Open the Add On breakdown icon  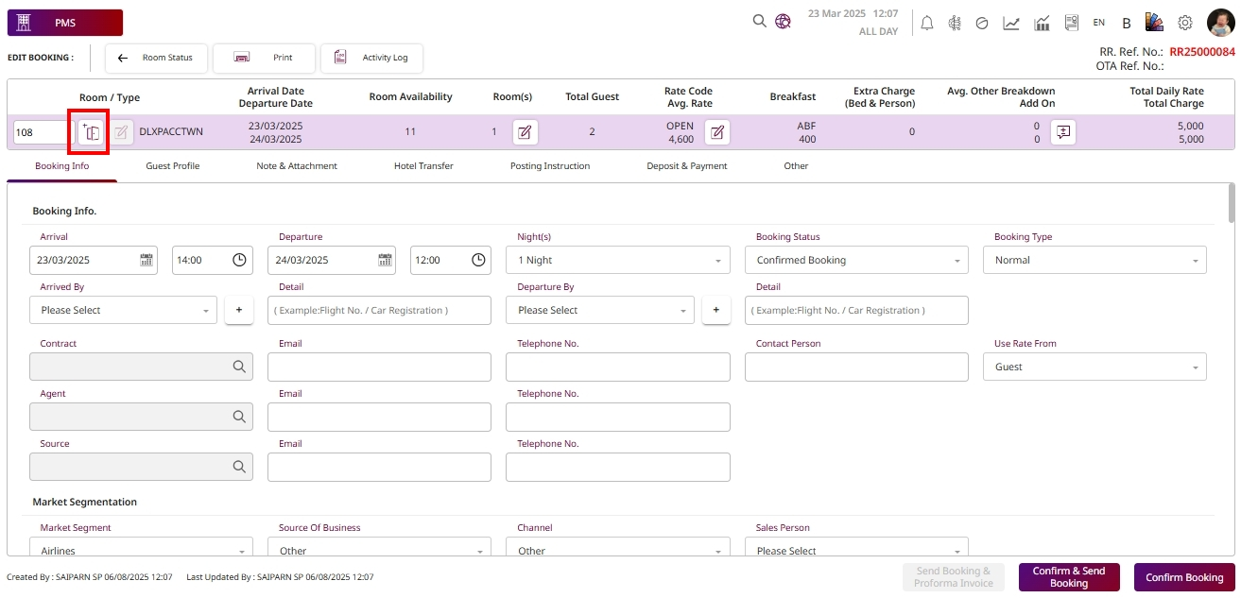[x=1063, y=132]
